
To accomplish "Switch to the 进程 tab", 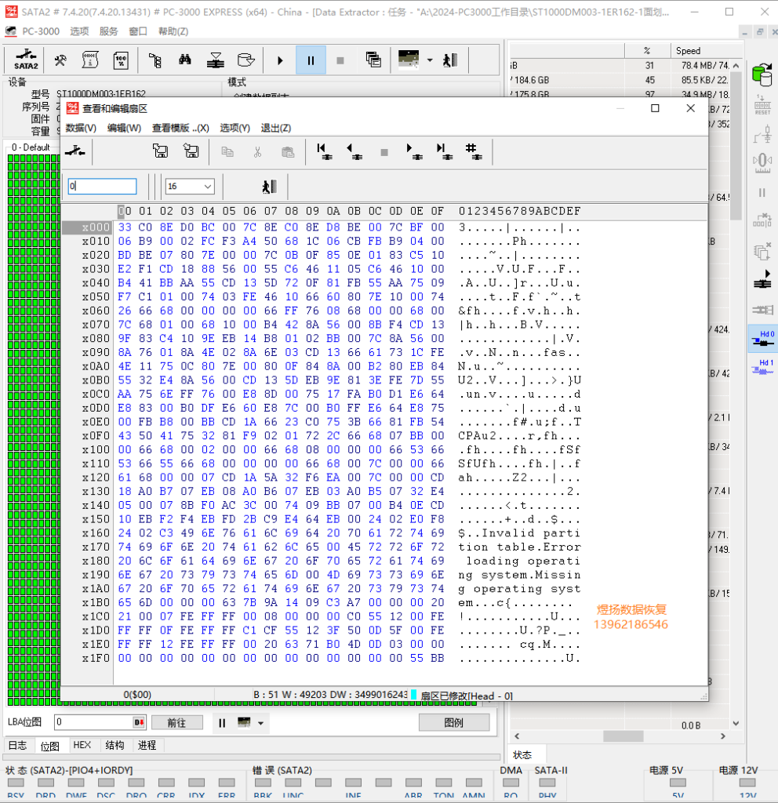I will (x=147, y=745).
